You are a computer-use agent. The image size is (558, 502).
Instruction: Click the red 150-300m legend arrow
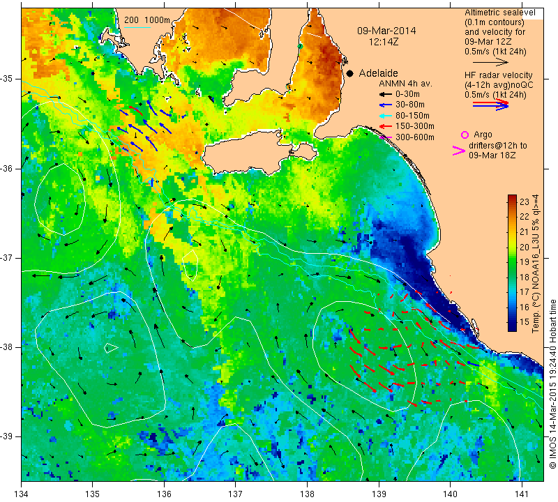[385, 126]
